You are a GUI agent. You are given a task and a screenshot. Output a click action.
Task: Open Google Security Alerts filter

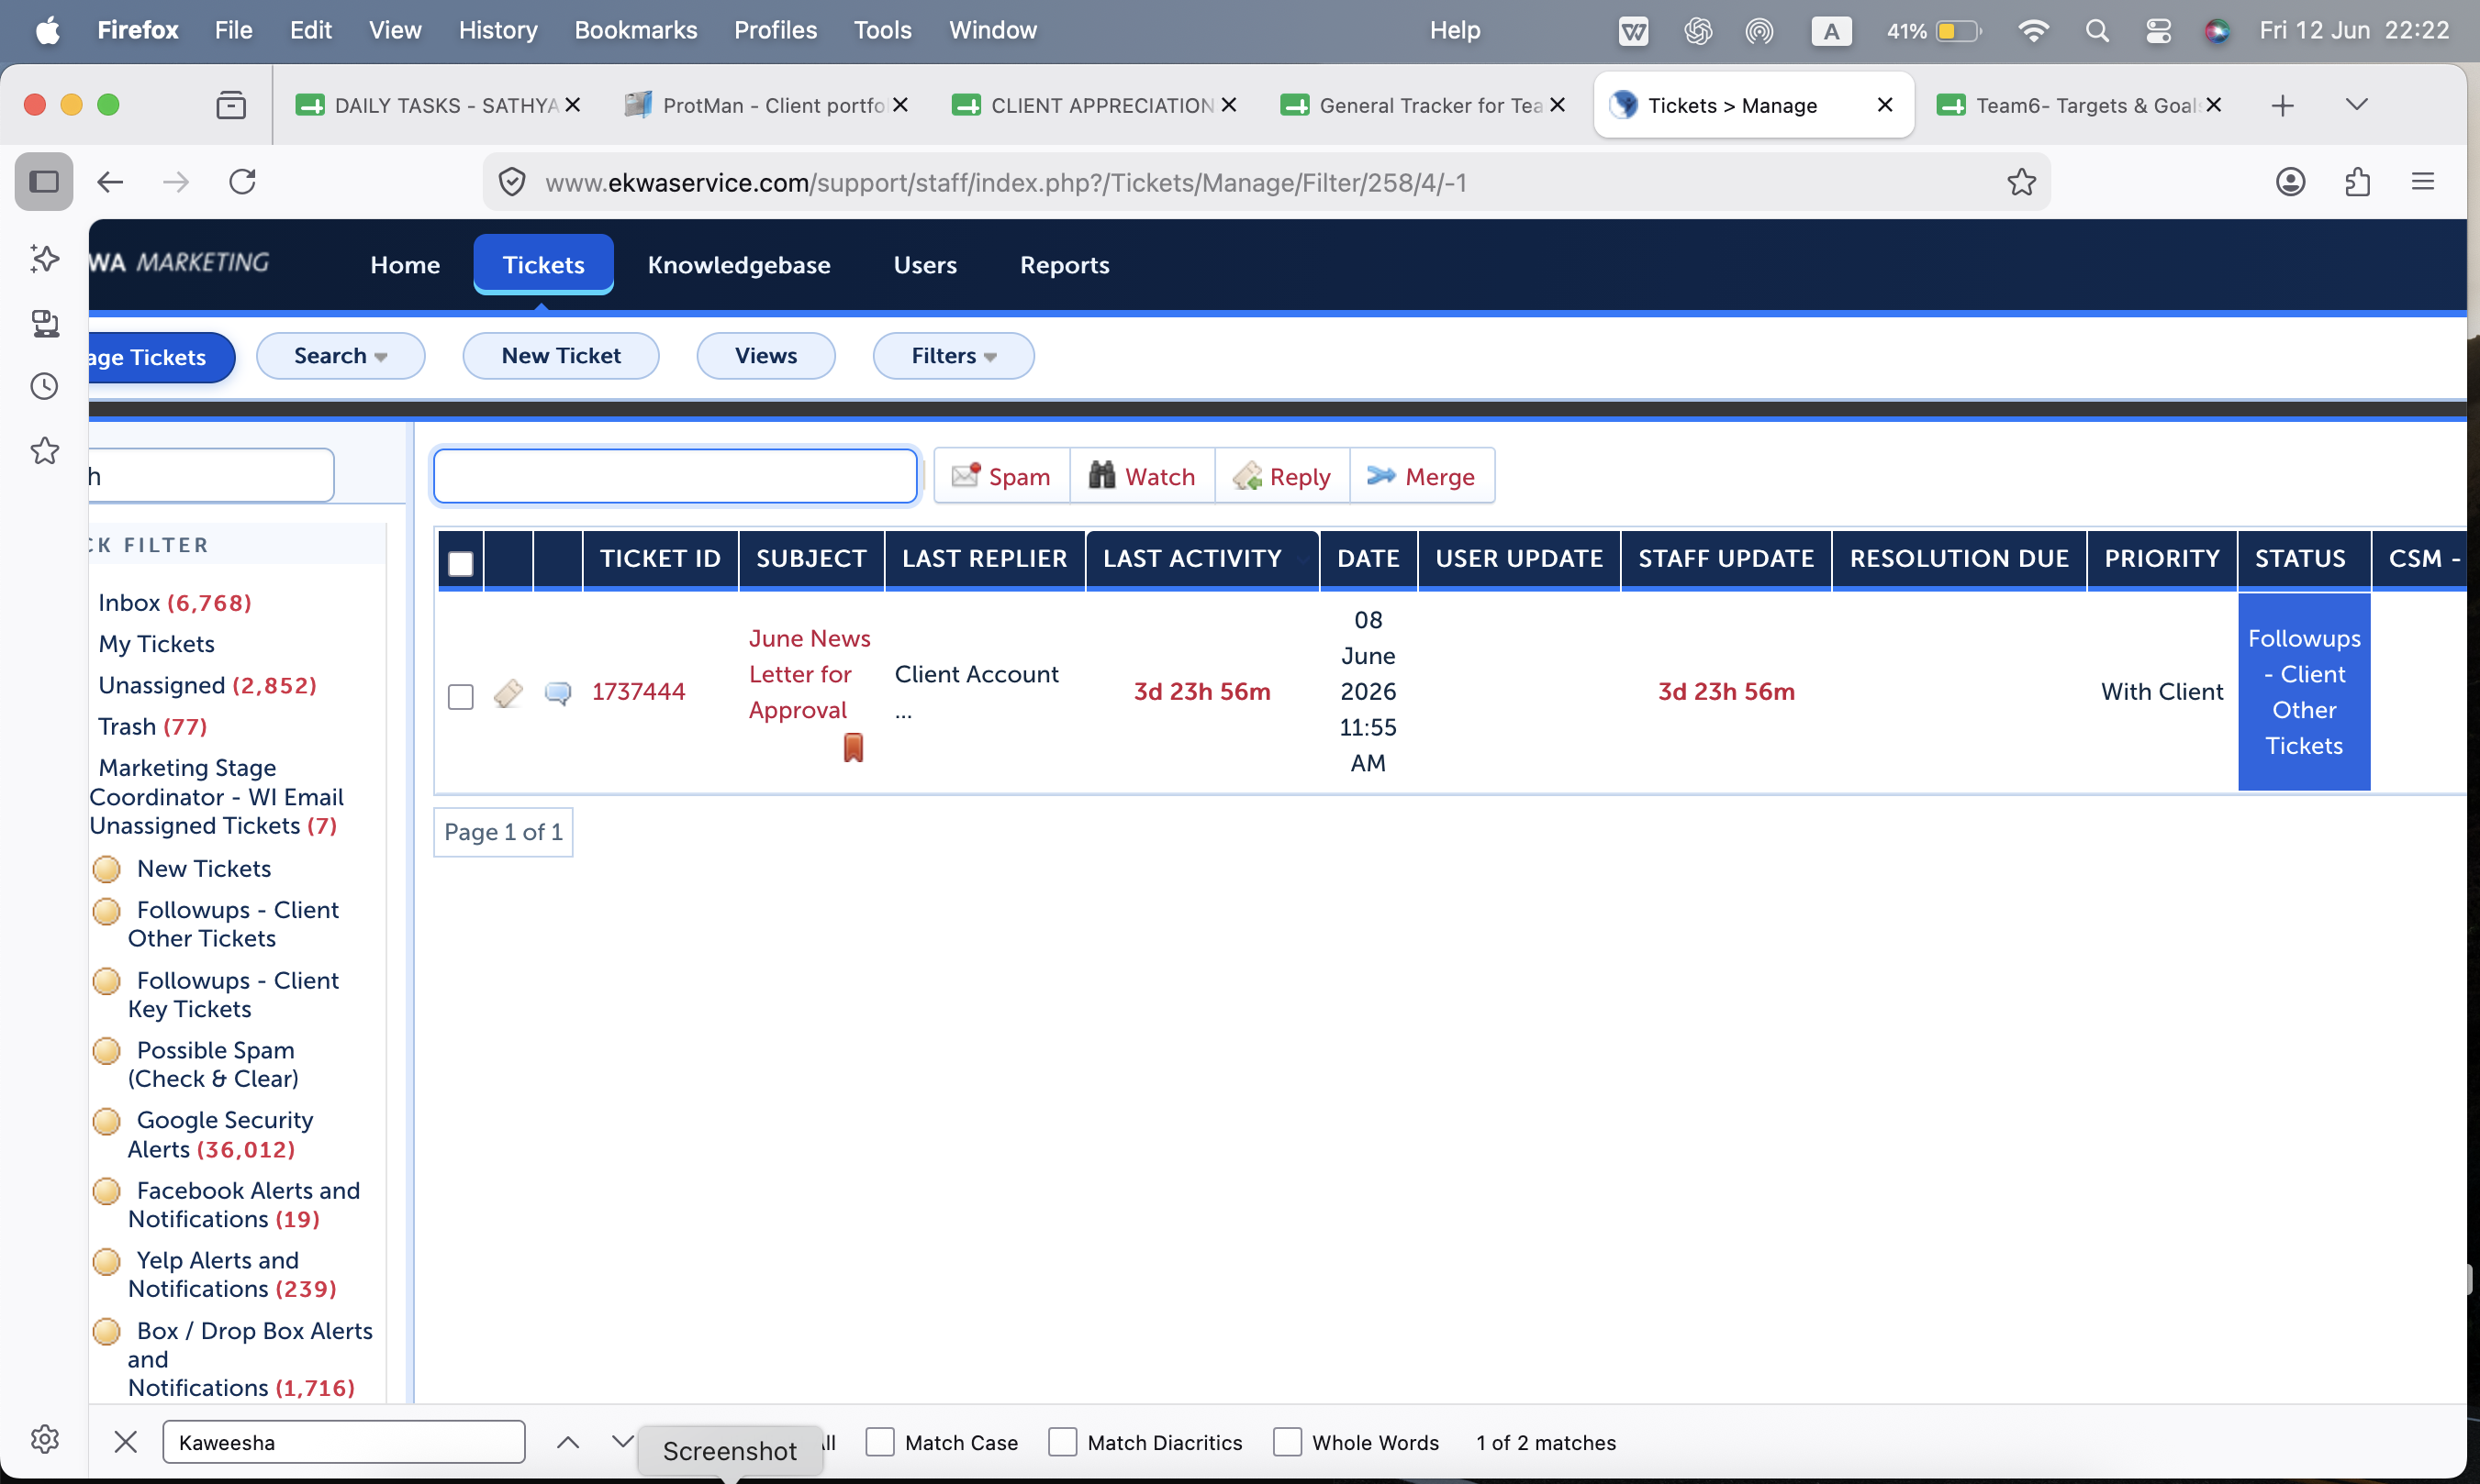(220, 1134)
